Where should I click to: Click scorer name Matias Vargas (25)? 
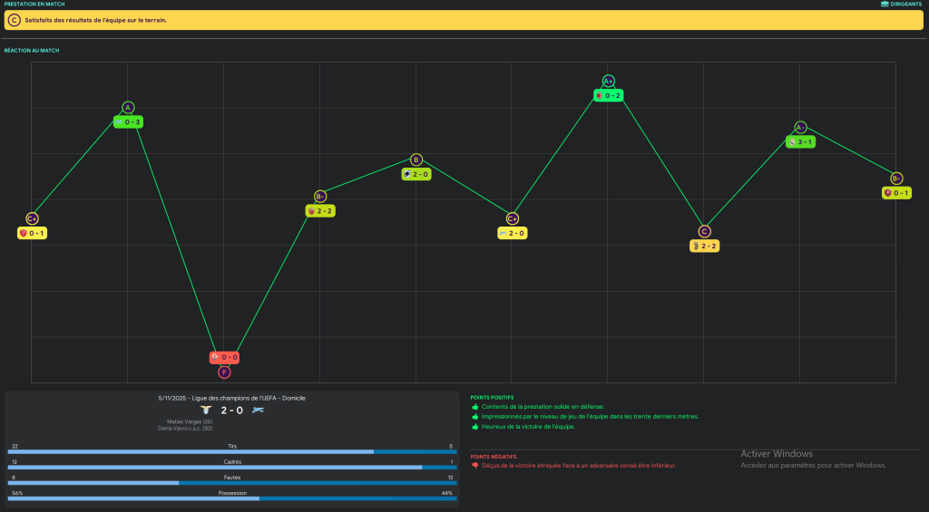point(189,421)
